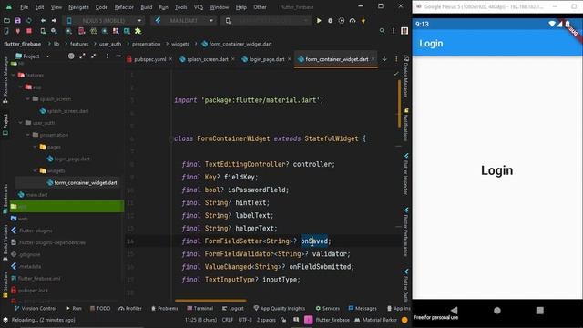Click the widgets breadcrumb in navigation bar
Viewport: 583px width, 328px height.
(x=180, y=44)
